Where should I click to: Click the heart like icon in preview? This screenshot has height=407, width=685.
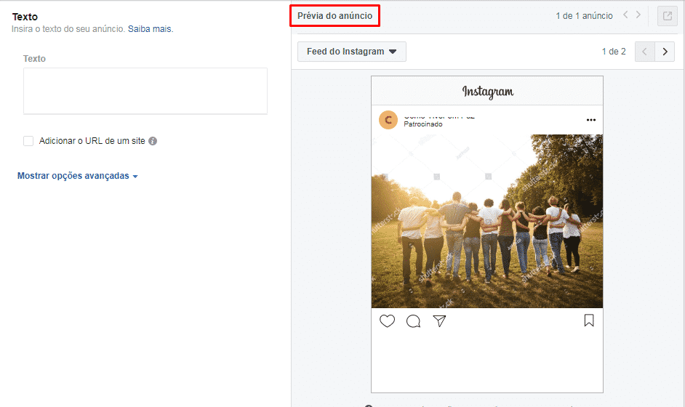point(387,321)
